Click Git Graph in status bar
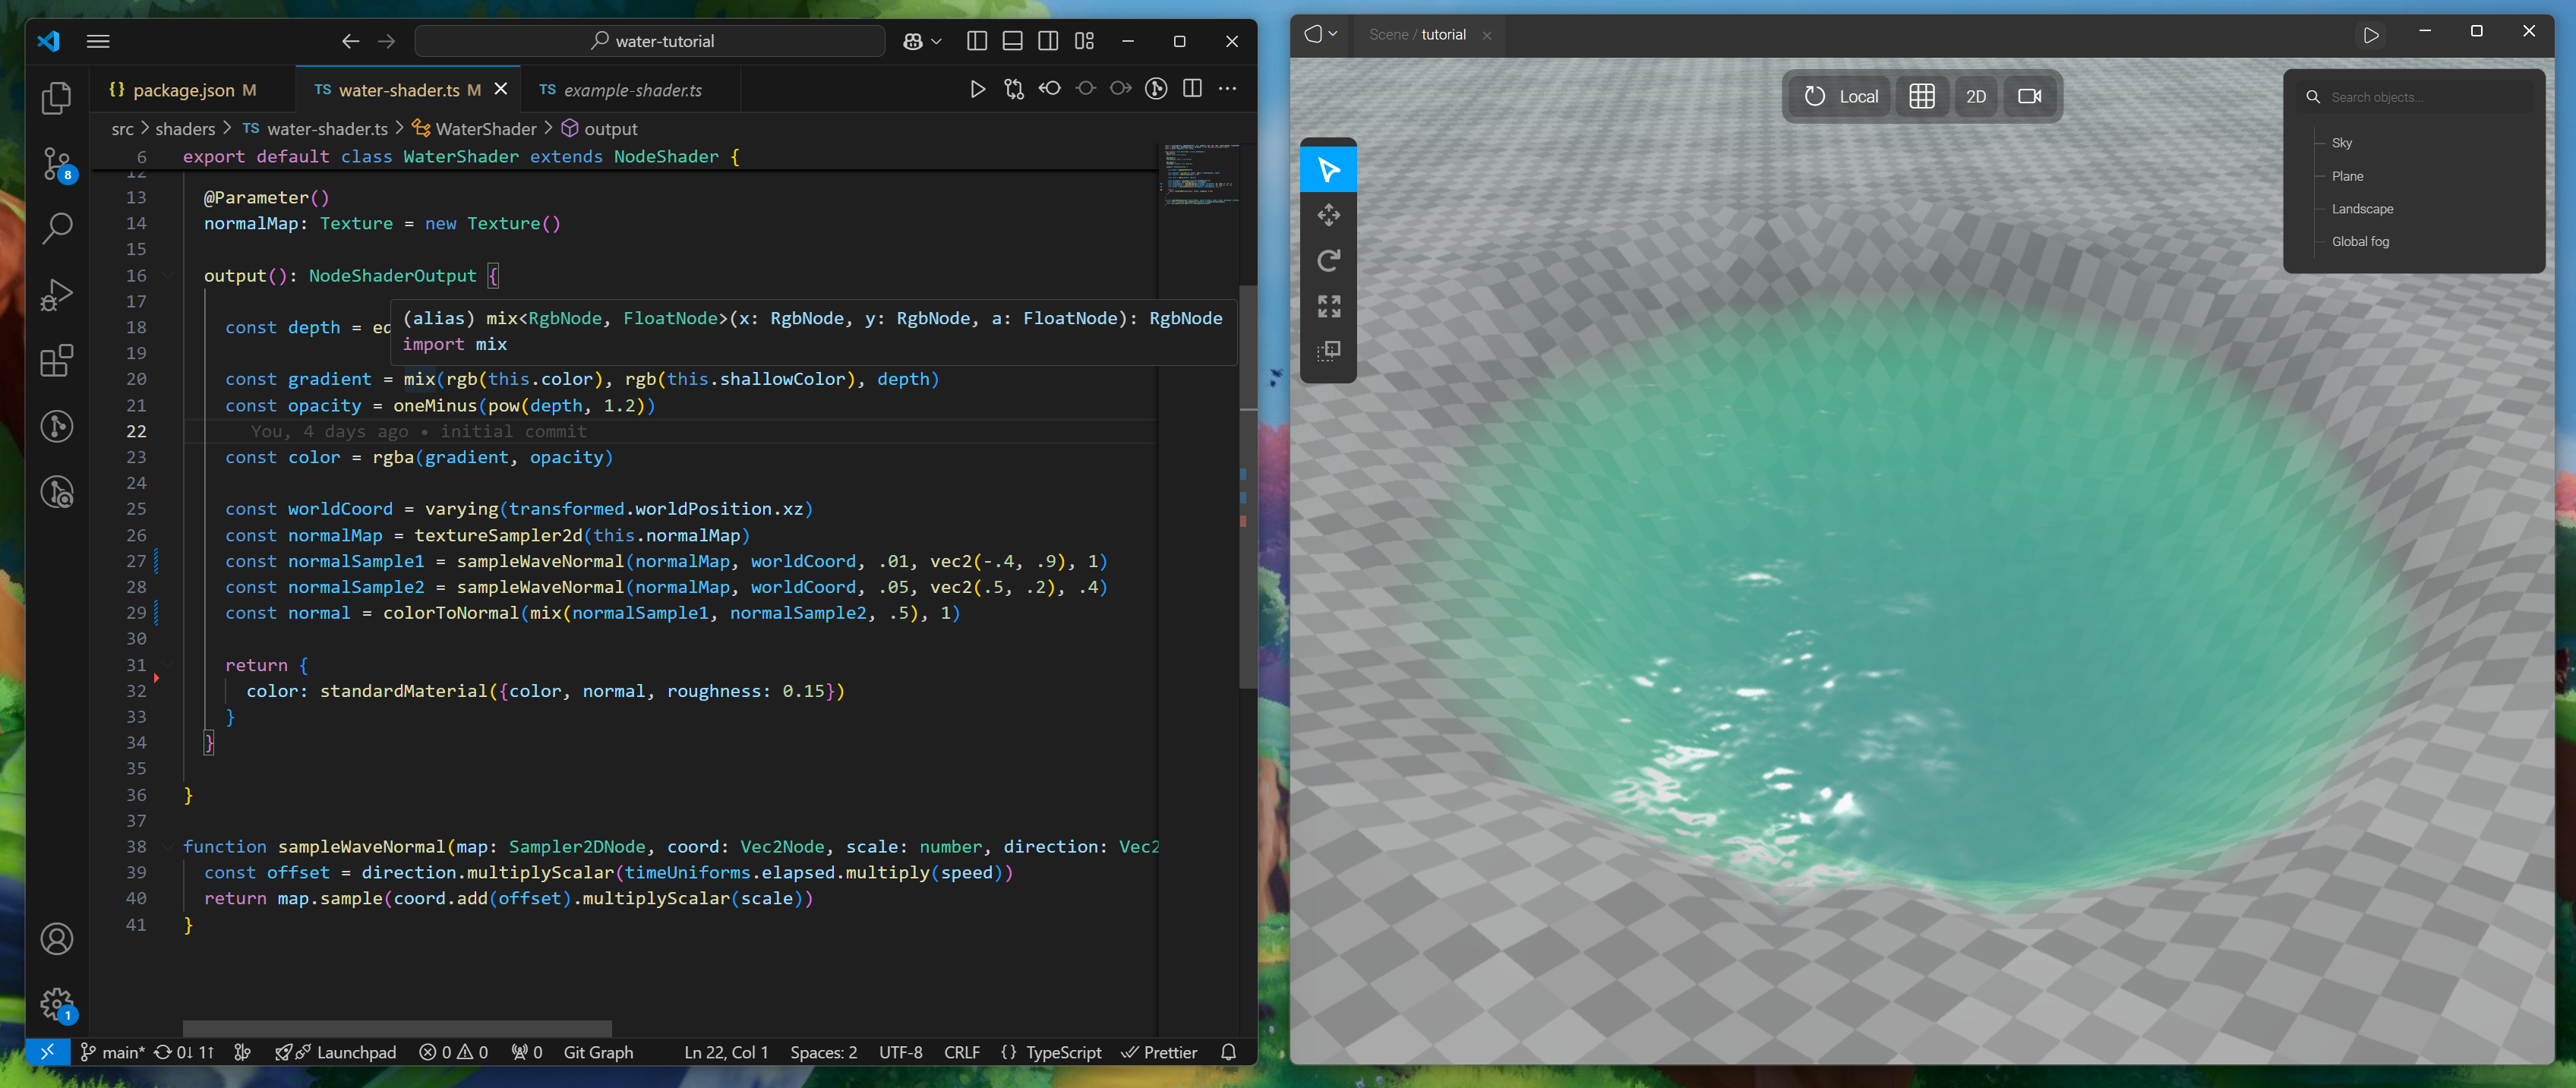This screenshot has width=2576, height=1088. click(x=597, y=1052)
